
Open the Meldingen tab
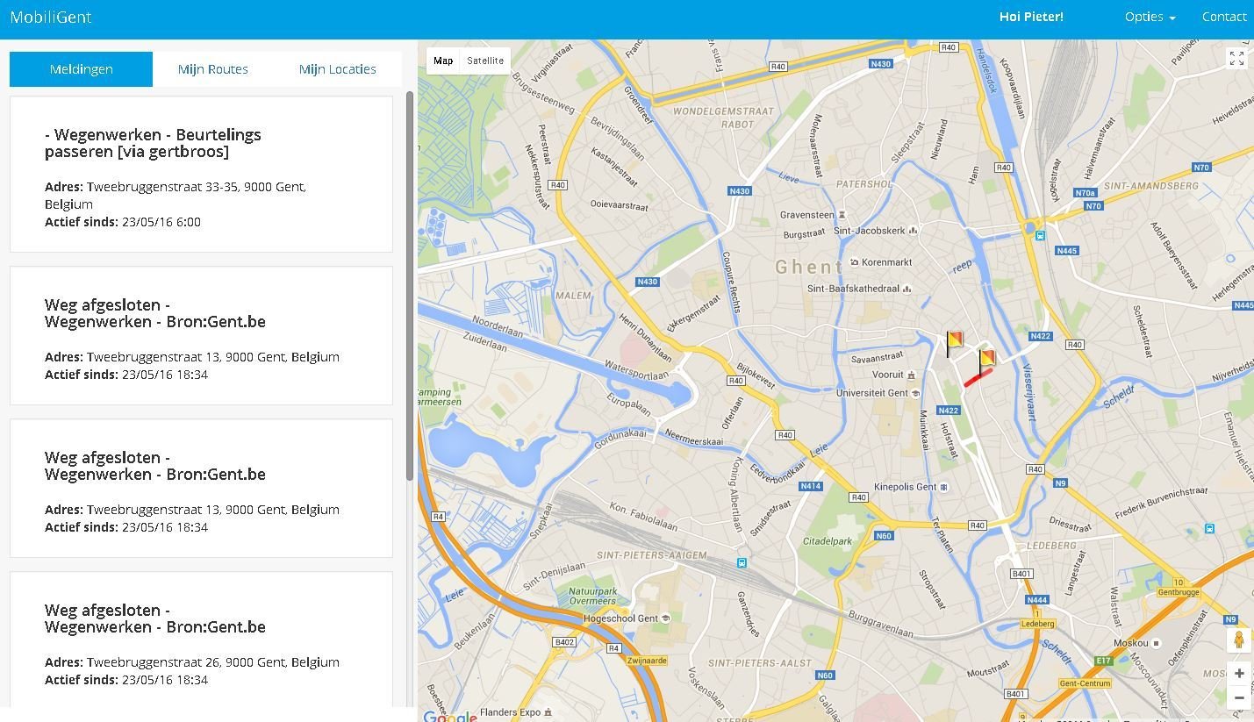coord(81,69)
